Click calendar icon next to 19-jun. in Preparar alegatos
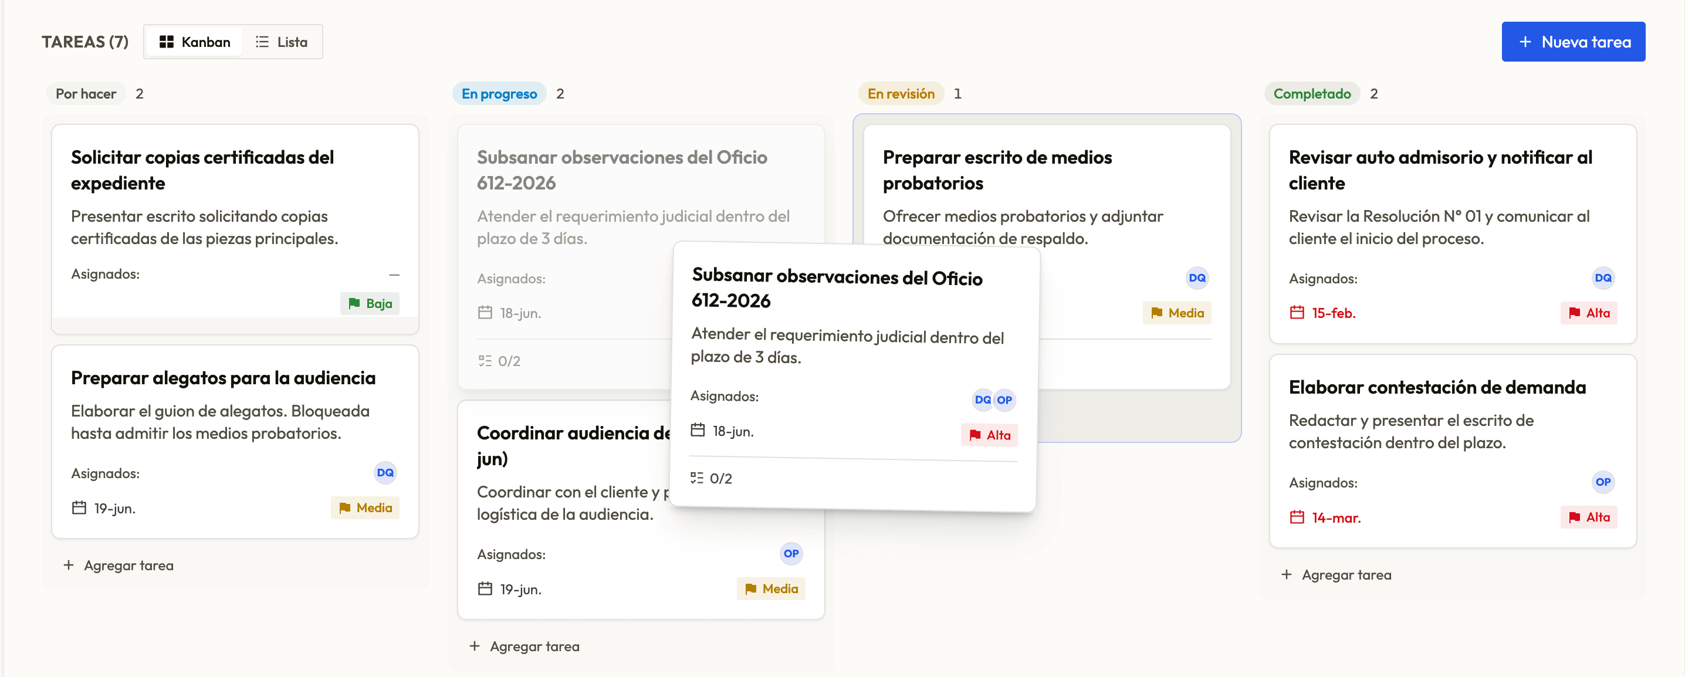This screenshot has width=1685, height=677. 79,508
